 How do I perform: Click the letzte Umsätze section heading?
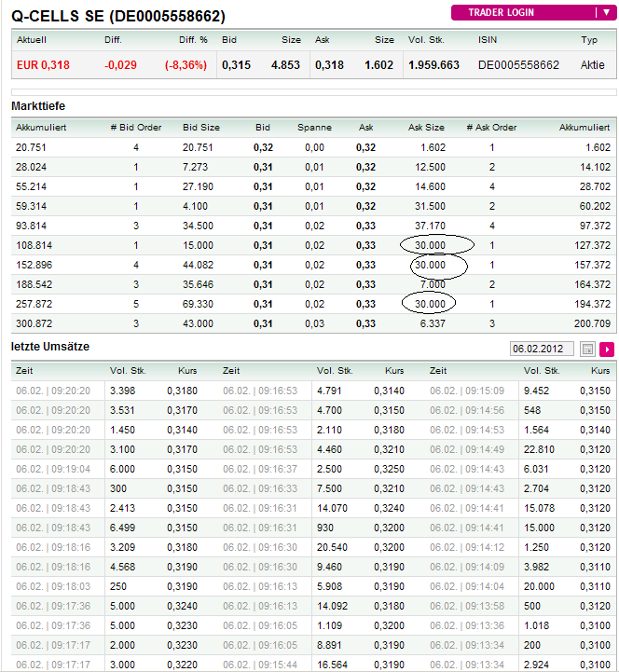pos(49,348)
